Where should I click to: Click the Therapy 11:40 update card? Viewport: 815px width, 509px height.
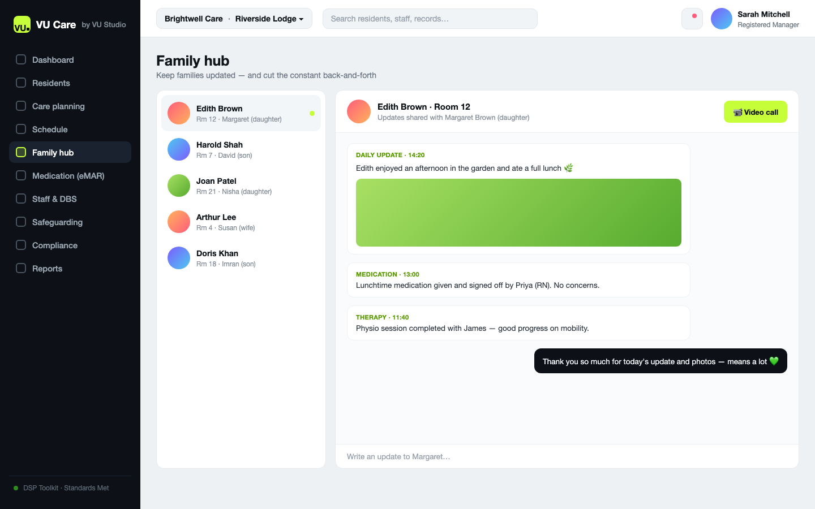click(x=518, y=323)
